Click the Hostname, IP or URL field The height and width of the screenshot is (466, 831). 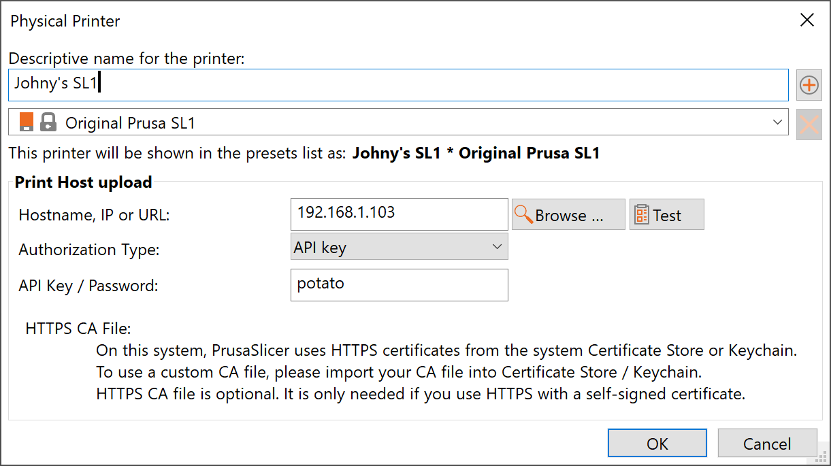[x=399, y=214]
